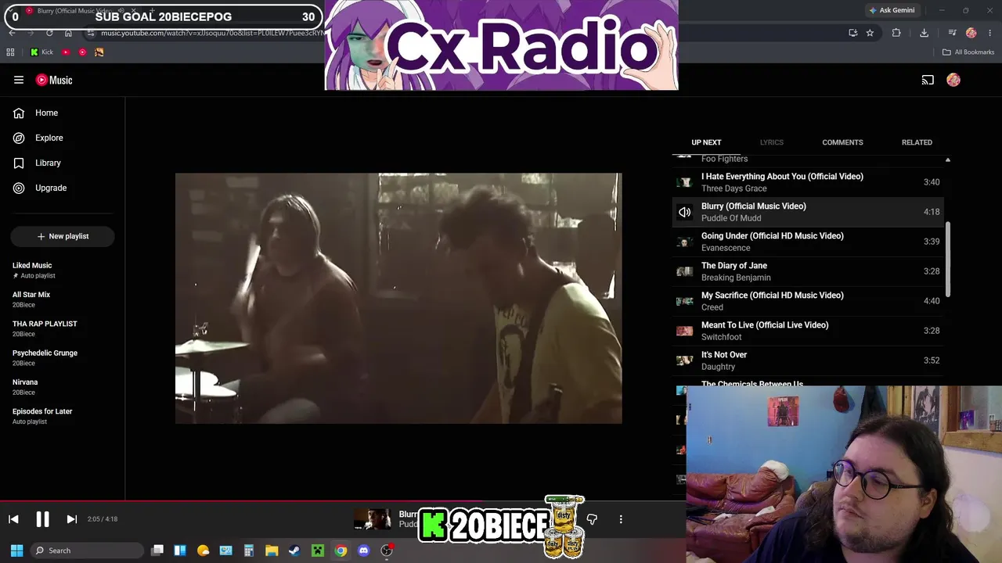Image resolution: width=1002 pixels, height=563 pixels.
Task: Open the Calculator app from taskbar
Action: tap(249, 550)
